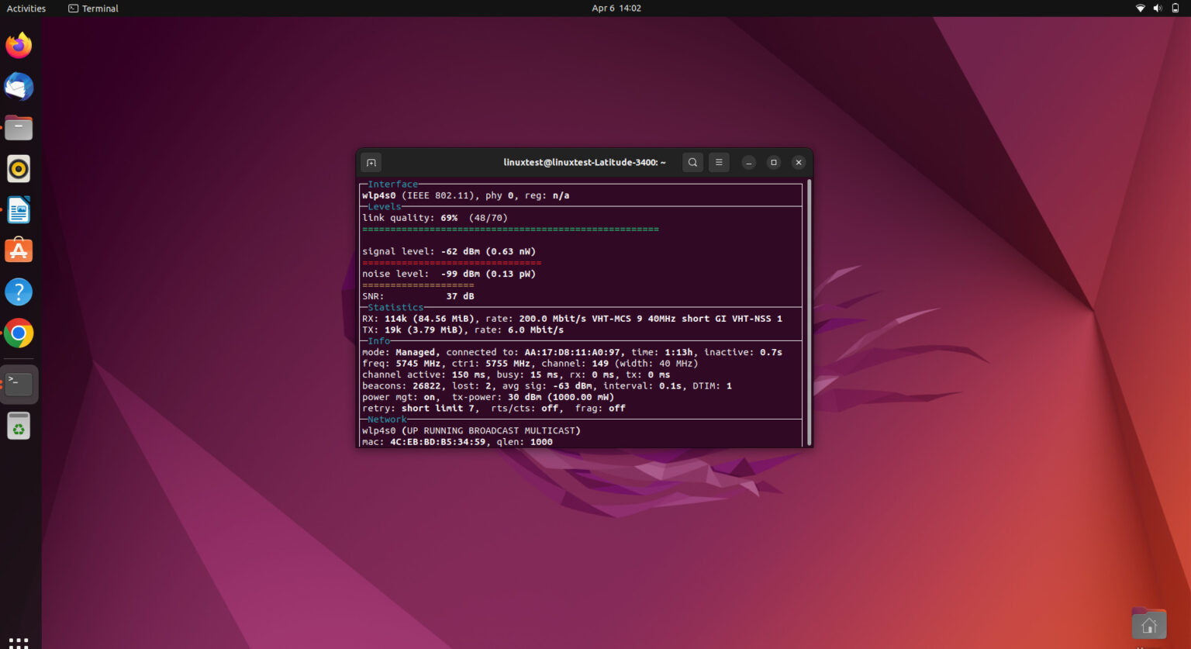
Task: Open Thunderbird mail client
Action: pyautogui.click(x=19, y=87)
